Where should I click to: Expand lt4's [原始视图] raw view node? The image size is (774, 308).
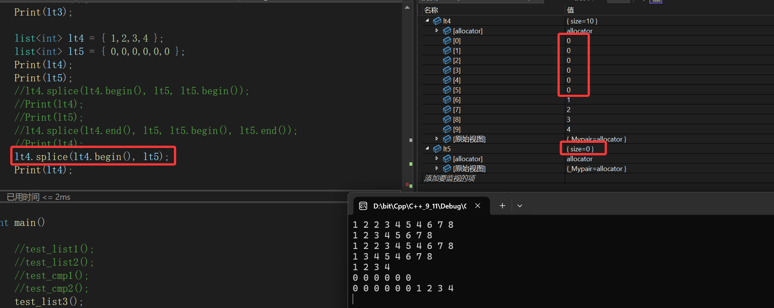click(437, 139)
